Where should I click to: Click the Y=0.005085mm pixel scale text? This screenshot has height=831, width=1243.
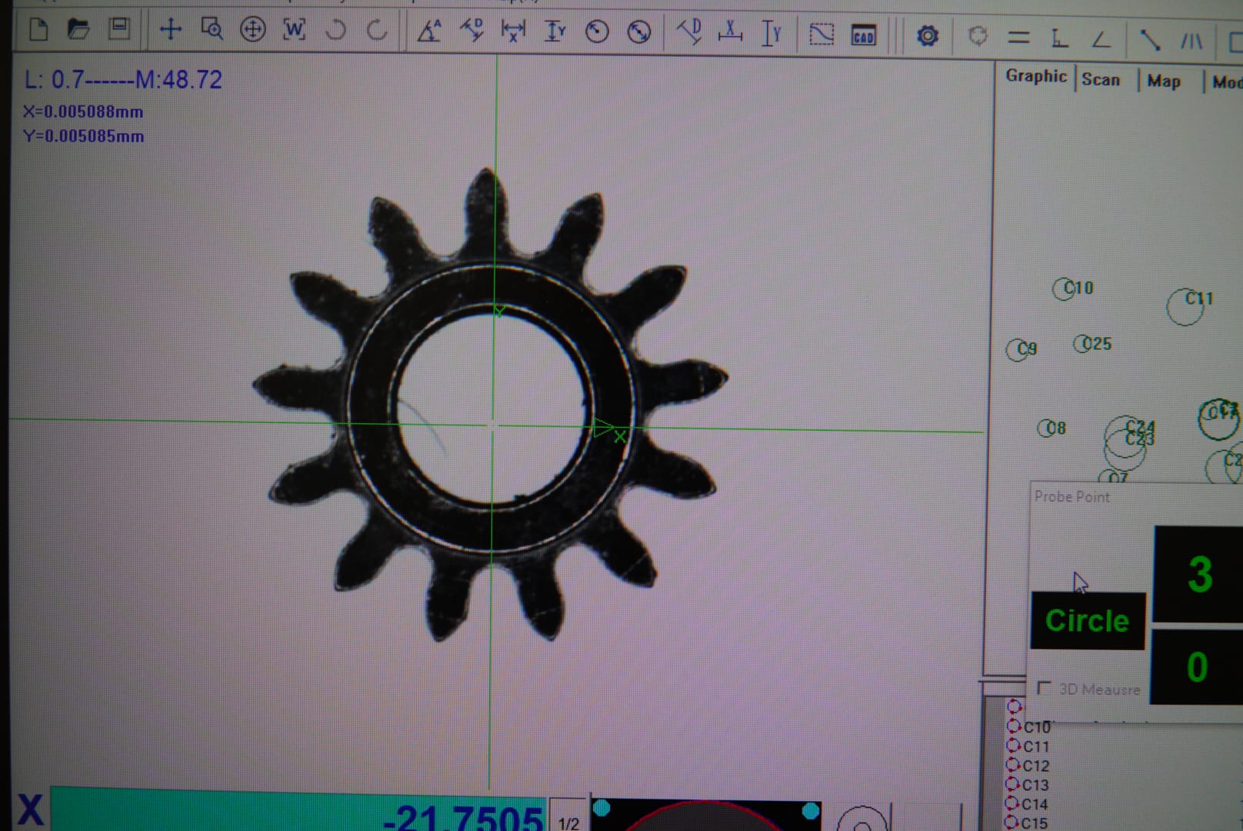click(x=83, y=136)
